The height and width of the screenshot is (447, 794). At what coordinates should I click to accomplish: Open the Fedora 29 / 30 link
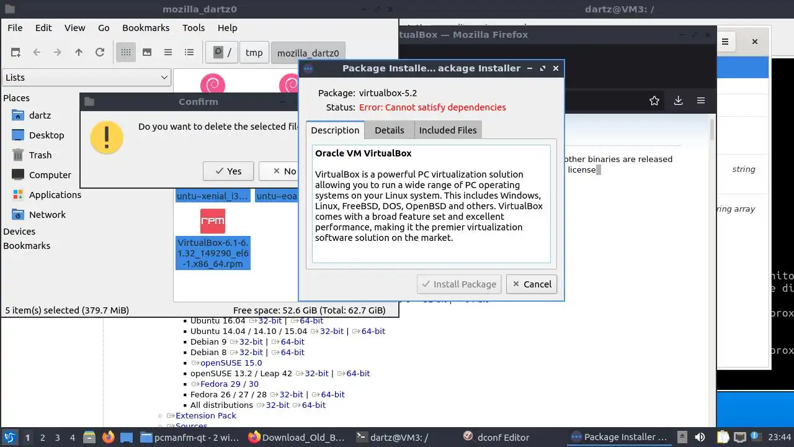(229, 384)
